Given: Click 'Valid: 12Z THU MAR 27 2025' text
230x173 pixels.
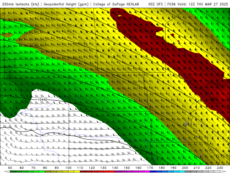Looking at the screenshot, I should (203, 4).
